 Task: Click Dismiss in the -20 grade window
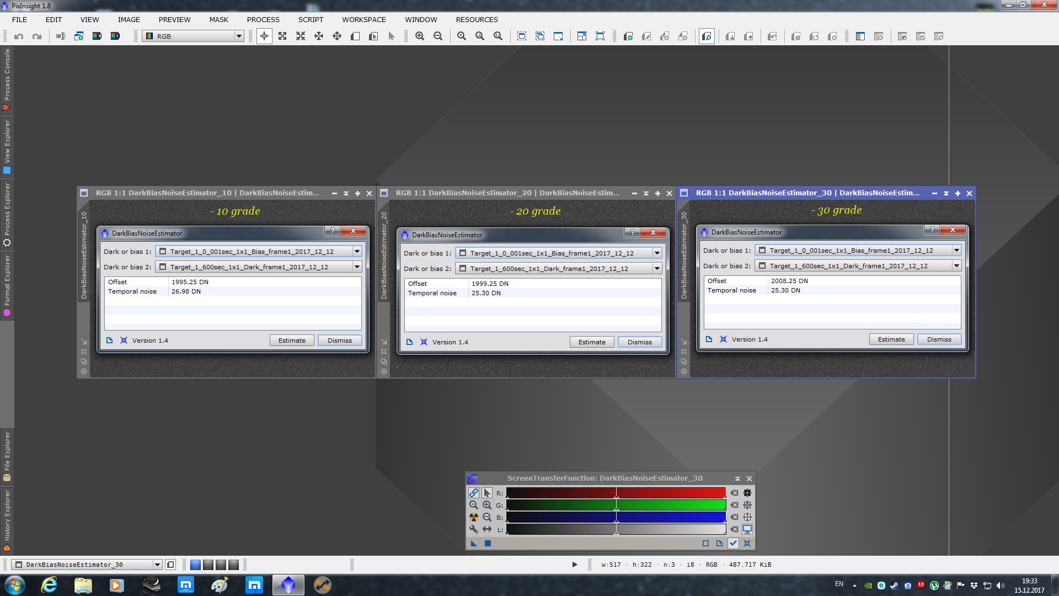(x=640, y=342)
